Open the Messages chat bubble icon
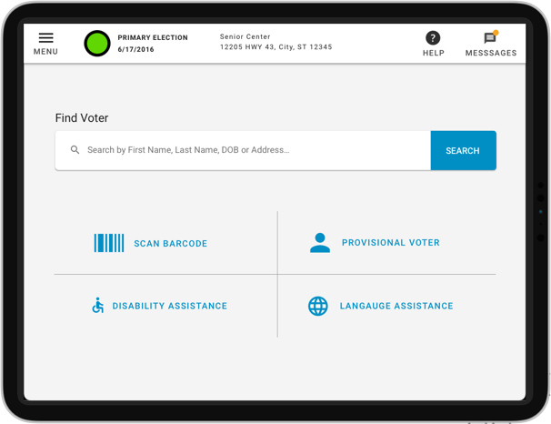The height and width of the screenshot is (424, 551). (490, 38)
